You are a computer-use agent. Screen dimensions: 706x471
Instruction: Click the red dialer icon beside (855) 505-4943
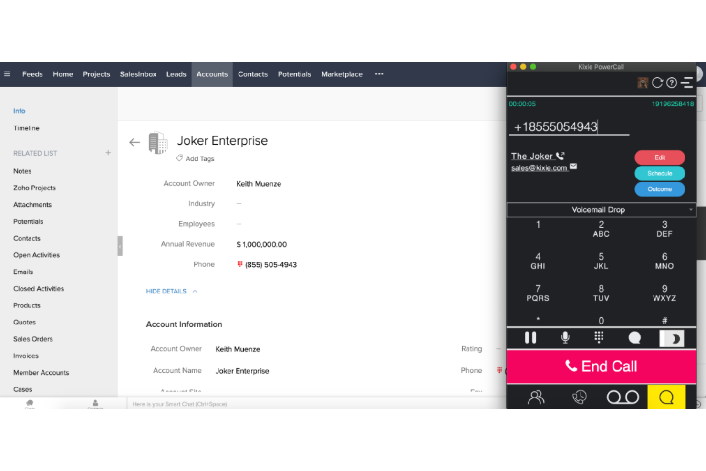coord(240,264)
